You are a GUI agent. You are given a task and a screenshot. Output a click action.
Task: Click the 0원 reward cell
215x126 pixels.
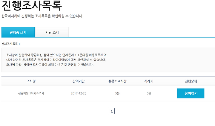tap(149, 93)
